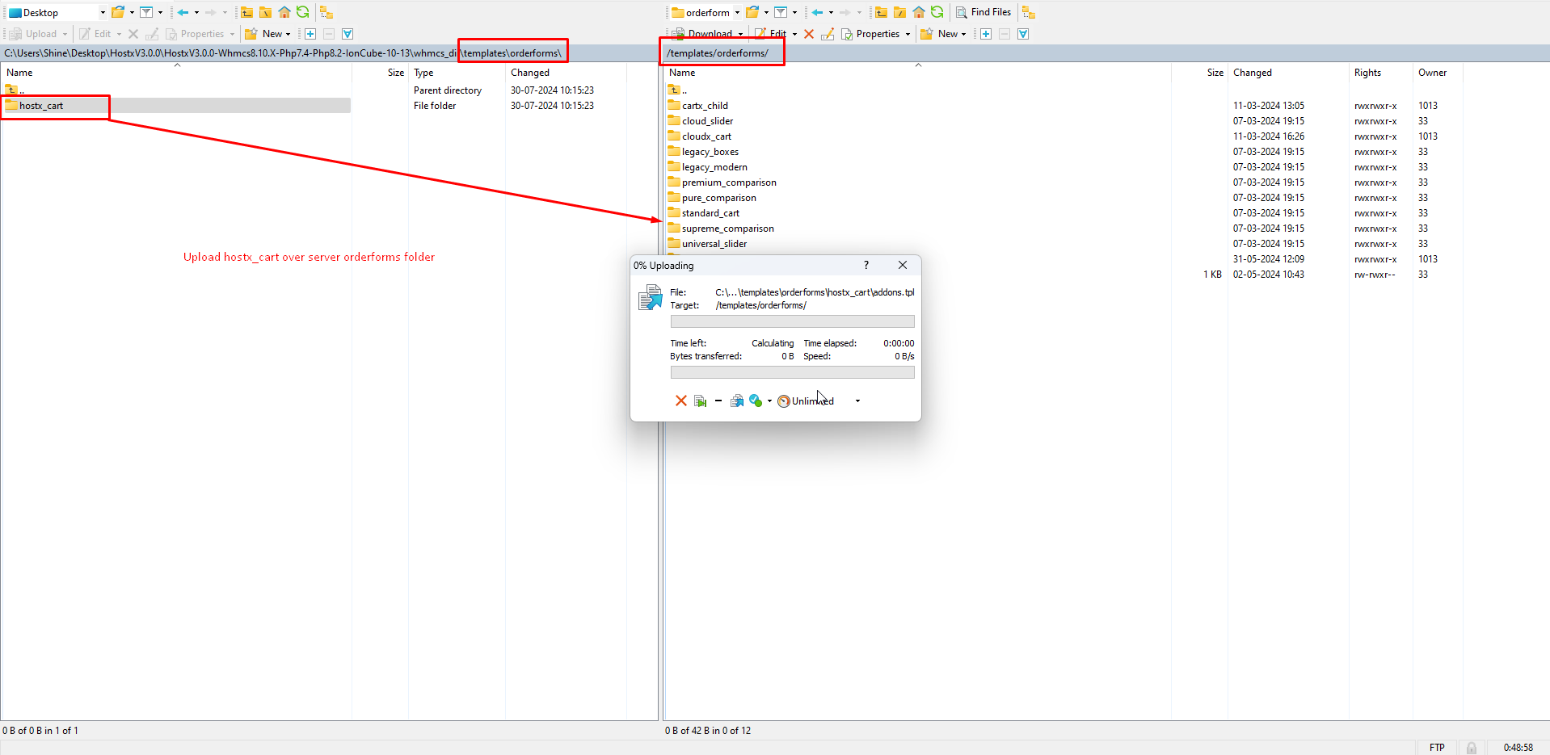Image resolution: width=1550 pixels, height=755 pixels.
Task: Cancel the upload with the red X
Action: pyautogui.click(x=680, y=401)
